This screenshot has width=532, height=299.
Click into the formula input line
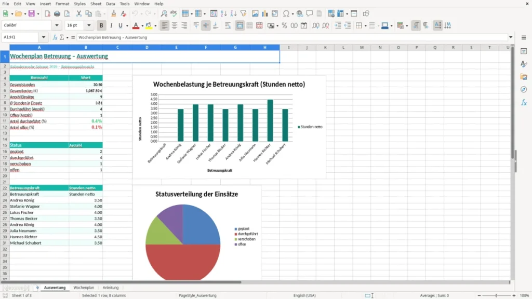(x=292, y=37)
